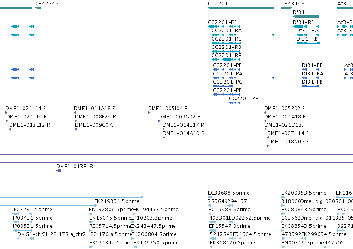
Task: Click the EK088543.5prime EST label
Action: pos(304,226)
